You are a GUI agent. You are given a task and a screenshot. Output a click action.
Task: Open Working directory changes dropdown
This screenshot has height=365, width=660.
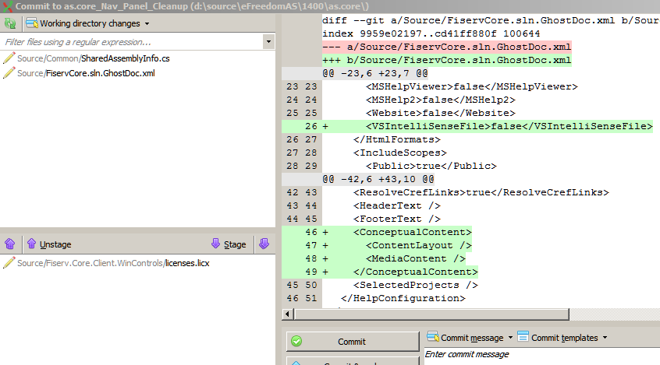147,23
